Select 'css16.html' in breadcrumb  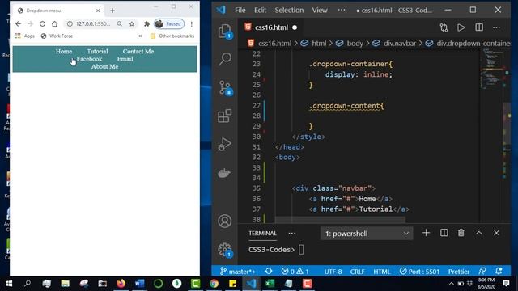[x=274, y=43]
